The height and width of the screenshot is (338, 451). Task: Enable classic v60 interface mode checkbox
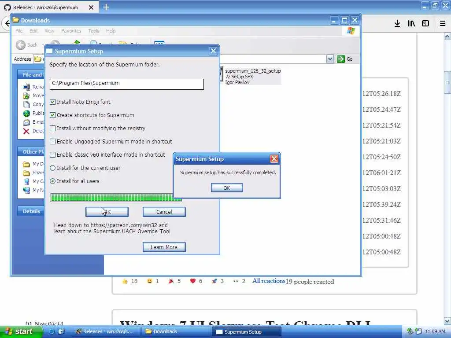click(53, 154)
